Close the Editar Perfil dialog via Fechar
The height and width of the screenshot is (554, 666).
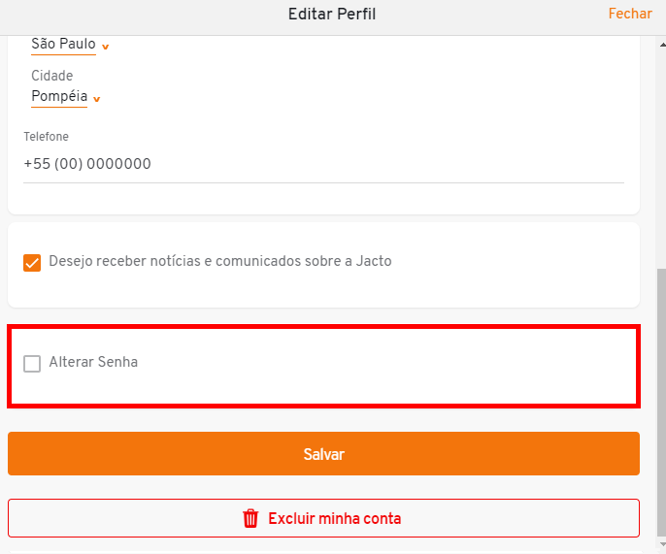click(630, 14)
